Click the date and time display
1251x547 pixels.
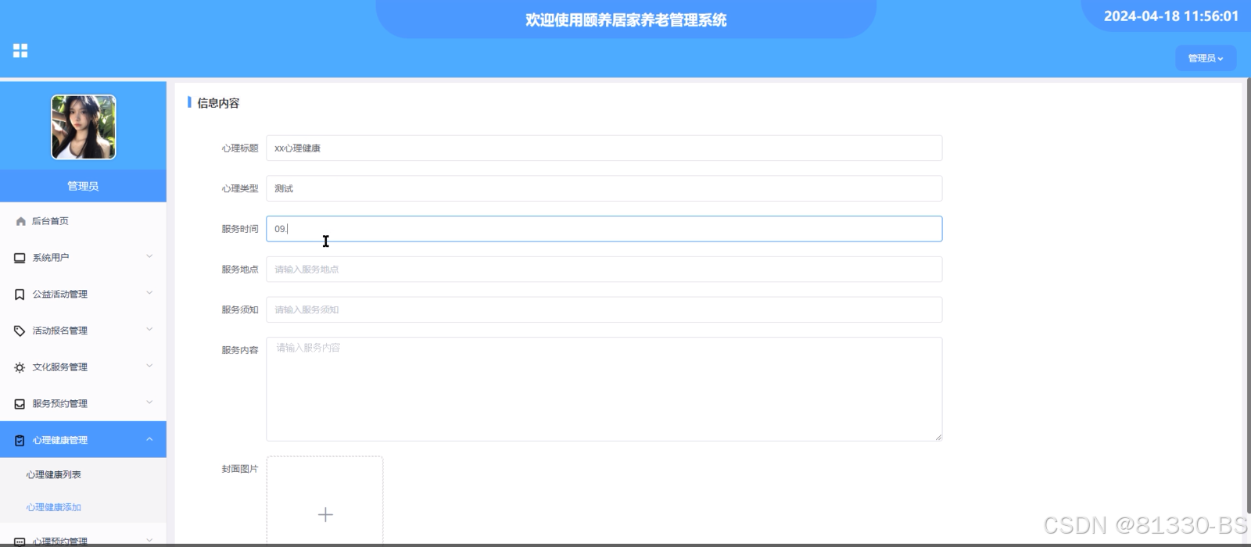coord(1170,16)
